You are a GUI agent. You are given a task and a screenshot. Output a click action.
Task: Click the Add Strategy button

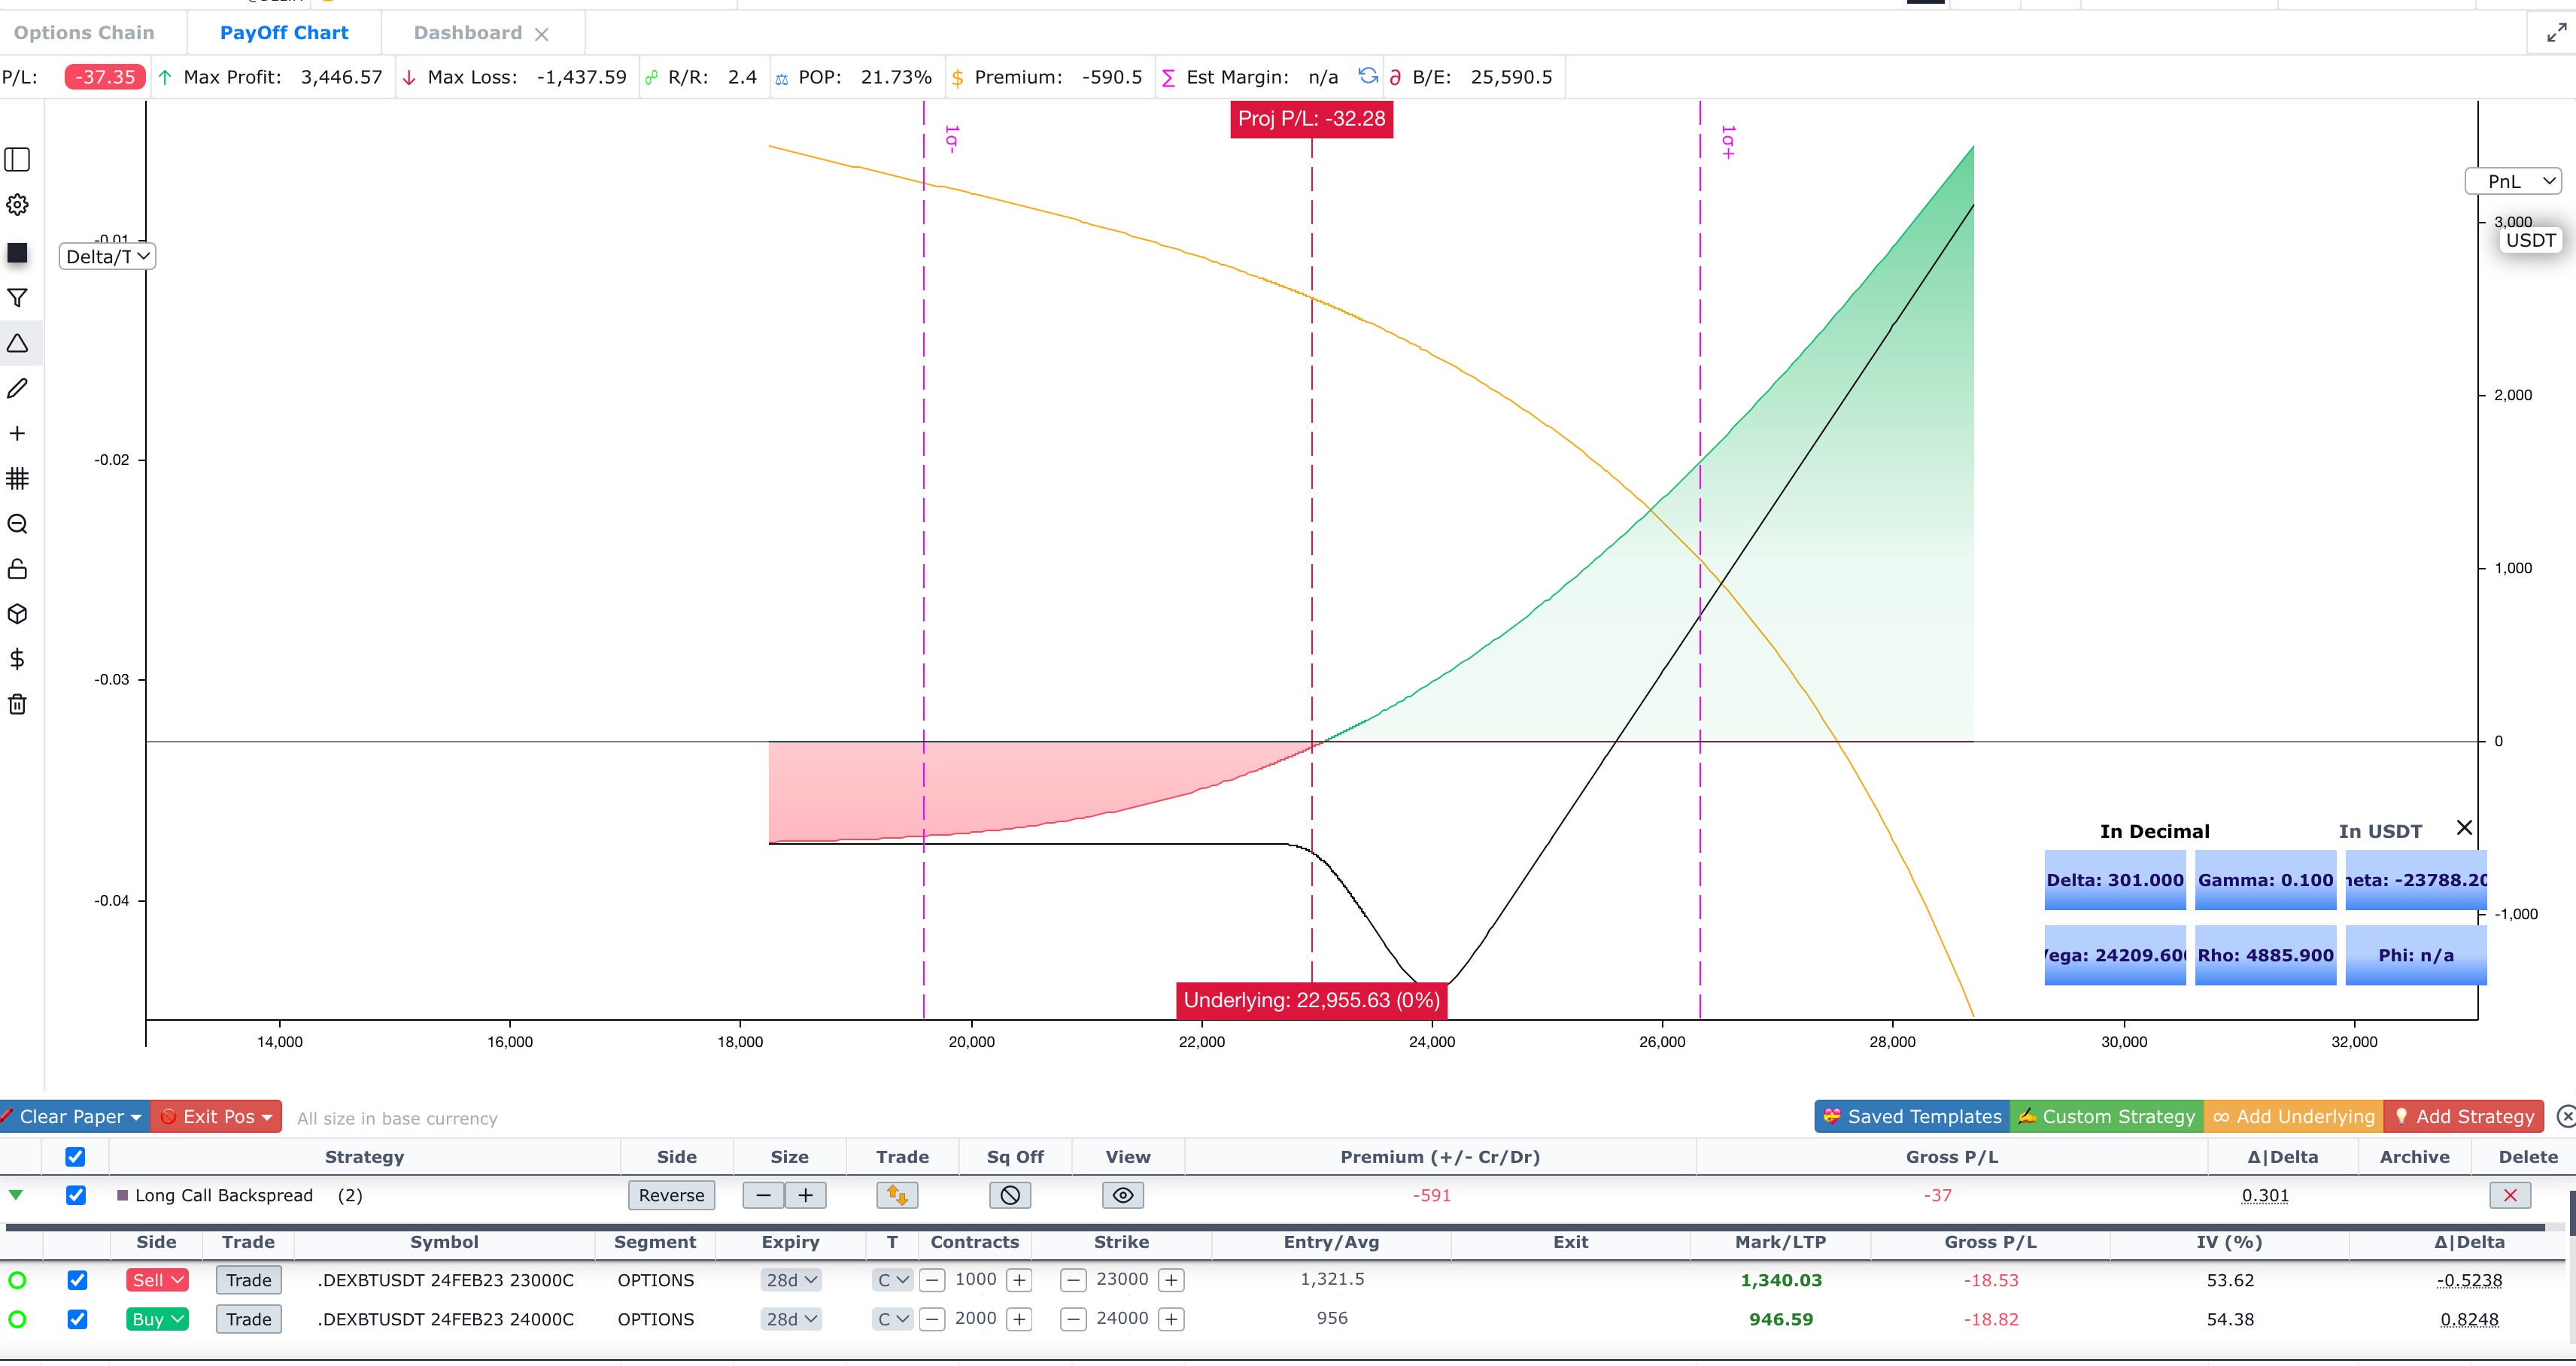click(2463, 1116)
